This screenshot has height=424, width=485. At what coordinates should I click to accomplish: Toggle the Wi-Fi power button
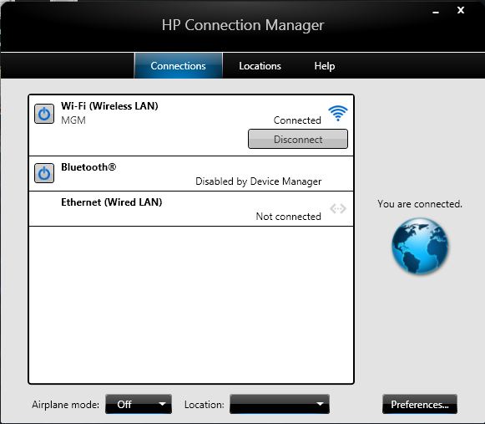44,114
